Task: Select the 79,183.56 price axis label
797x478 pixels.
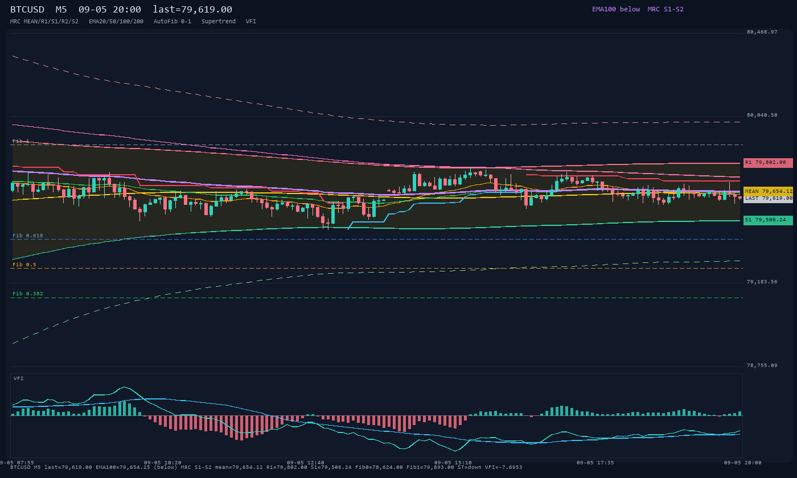Action: point(762,282)
